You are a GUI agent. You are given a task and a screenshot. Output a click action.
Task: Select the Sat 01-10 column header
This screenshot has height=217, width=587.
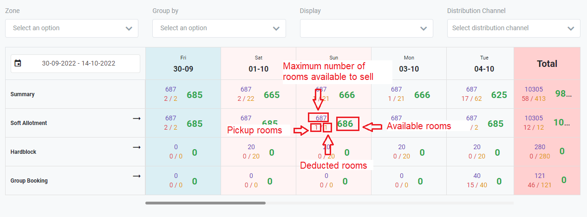pyautogui.click(x=259, y=64)
